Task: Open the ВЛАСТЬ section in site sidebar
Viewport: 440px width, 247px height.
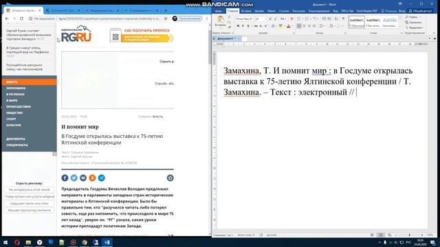Action: [29, 82]
